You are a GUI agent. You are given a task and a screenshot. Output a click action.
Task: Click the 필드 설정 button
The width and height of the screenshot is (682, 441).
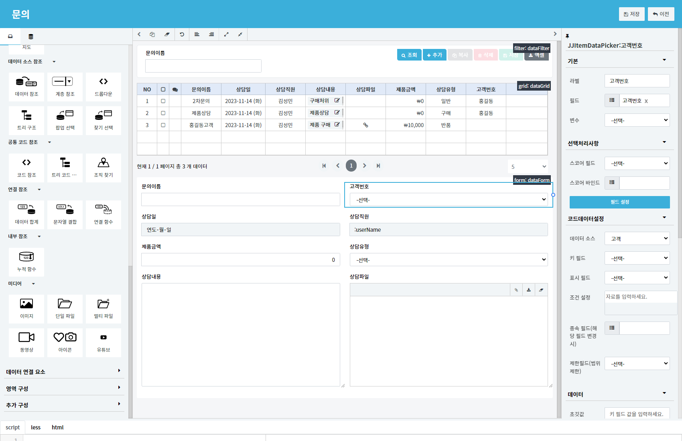tap(620, 202)
